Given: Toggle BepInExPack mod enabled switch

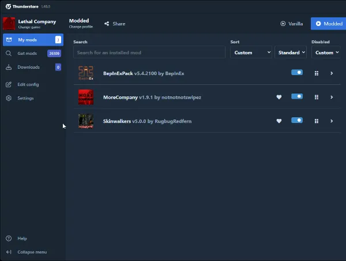Looking at the screenshot, I should coord(297,73).
